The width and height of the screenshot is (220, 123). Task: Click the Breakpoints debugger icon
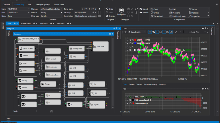pyautogui.click(x=121, y=10)
